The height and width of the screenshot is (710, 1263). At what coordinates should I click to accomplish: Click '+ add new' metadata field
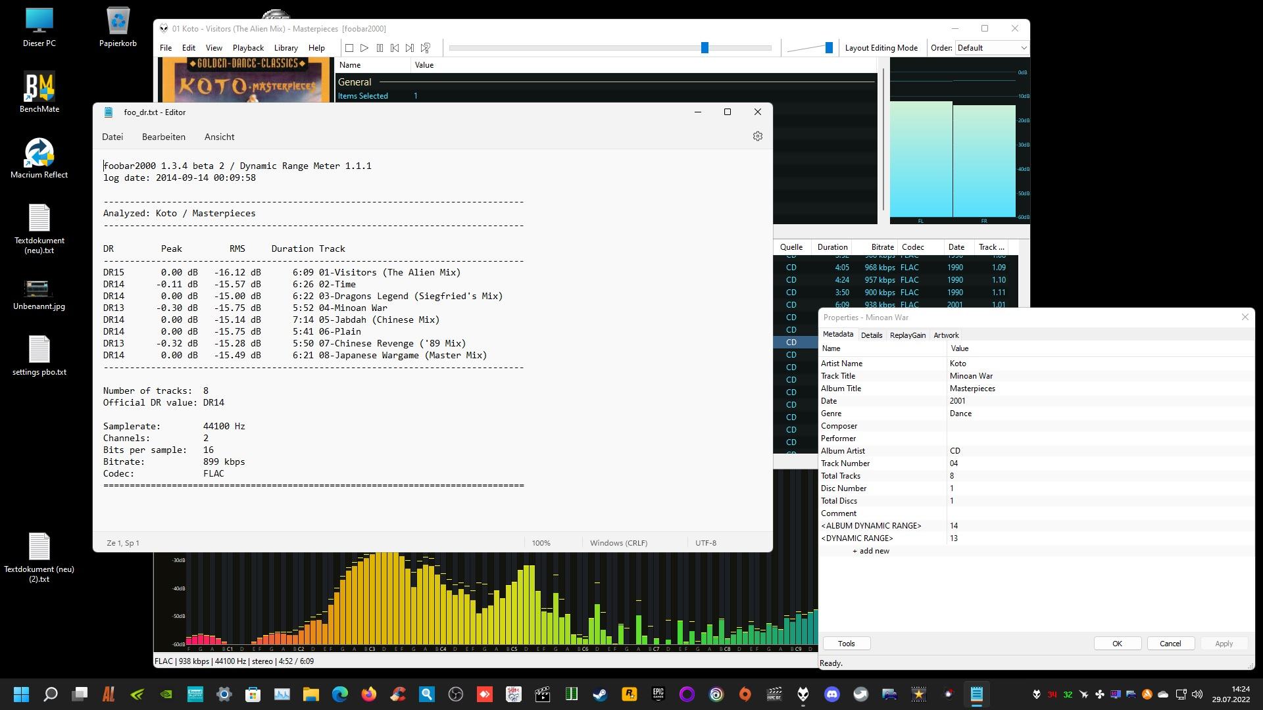[x=871, y=551]
